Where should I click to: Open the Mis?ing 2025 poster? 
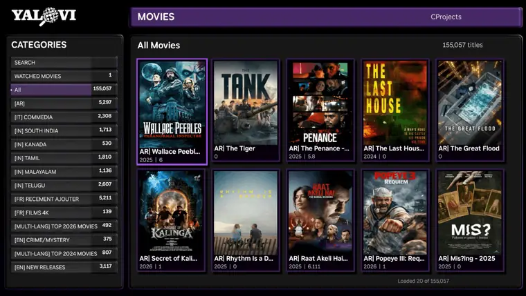click(x=470, y=213)
